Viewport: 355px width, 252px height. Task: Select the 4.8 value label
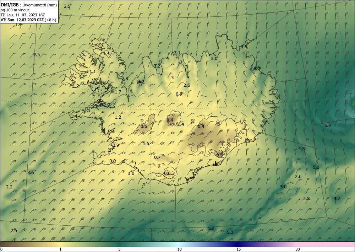[301, 149]
